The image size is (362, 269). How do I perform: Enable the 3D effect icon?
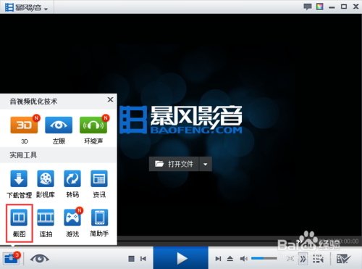click(24, 125)
